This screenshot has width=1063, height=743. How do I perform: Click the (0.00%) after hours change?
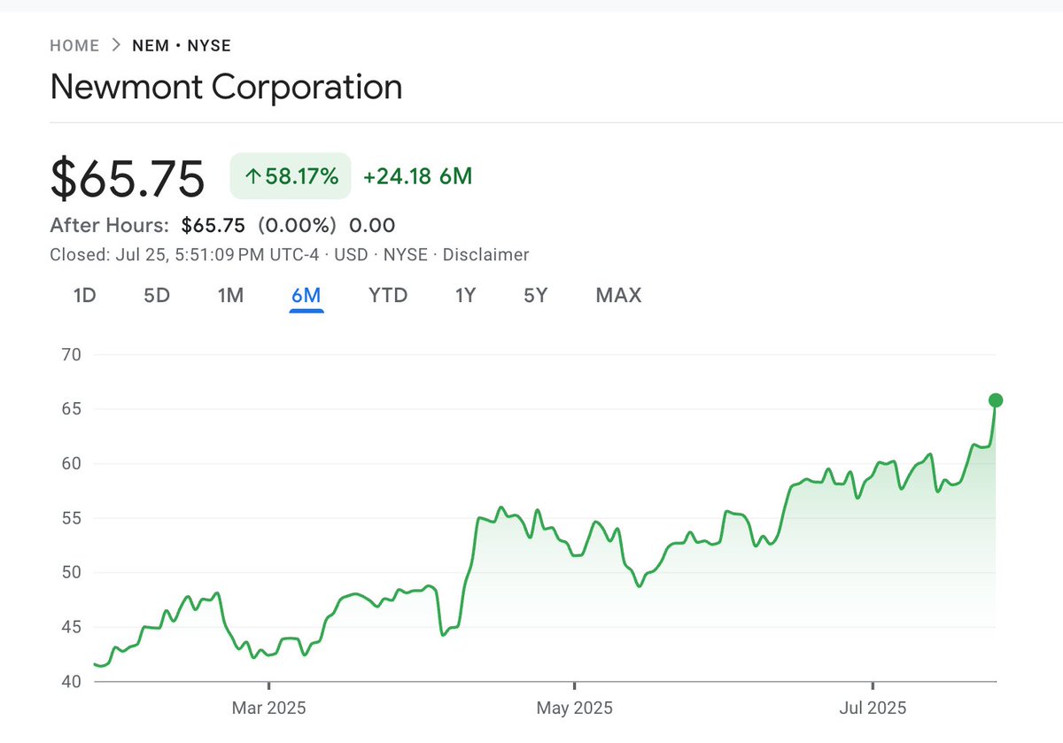(x=299, y=225)
